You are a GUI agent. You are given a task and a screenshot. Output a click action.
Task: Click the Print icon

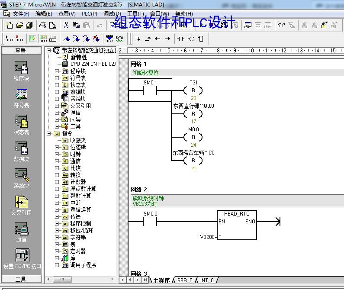(x=43, y=25)
